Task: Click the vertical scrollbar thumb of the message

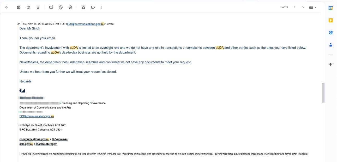Action: [x=323, y=93]
